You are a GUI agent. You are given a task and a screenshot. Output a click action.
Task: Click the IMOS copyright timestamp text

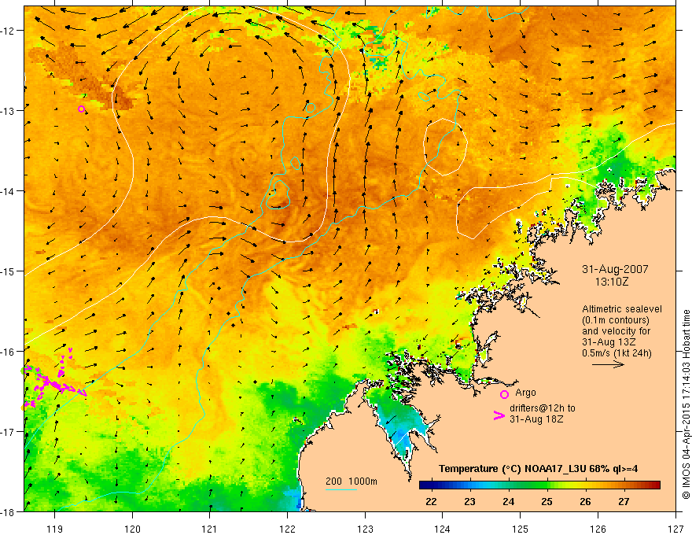pos(686,404)
